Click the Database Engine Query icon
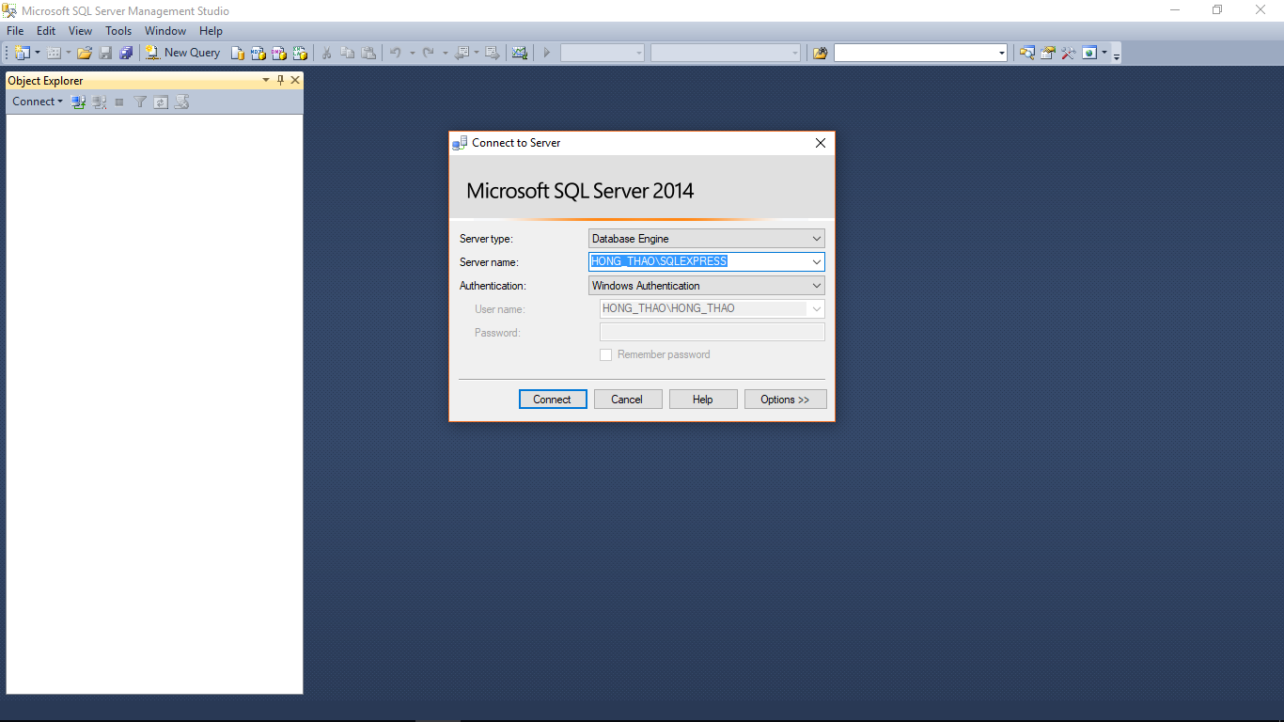The width and height of the screenshot is (1284, 722). point(238,53)
